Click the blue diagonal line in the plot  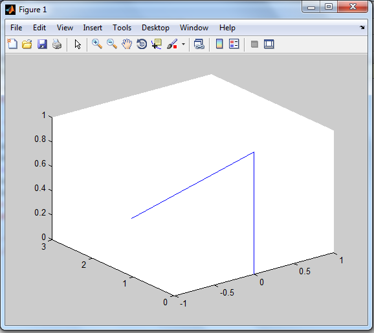pos(193,185)
